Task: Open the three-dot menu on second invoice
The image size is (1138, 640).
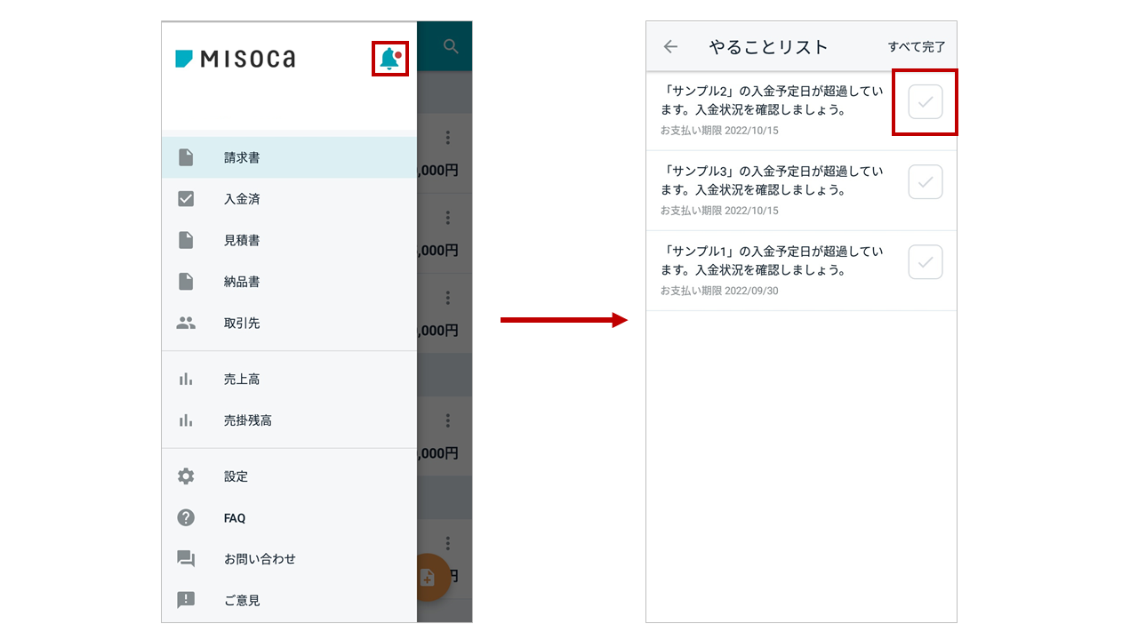Action: point(447,217)
